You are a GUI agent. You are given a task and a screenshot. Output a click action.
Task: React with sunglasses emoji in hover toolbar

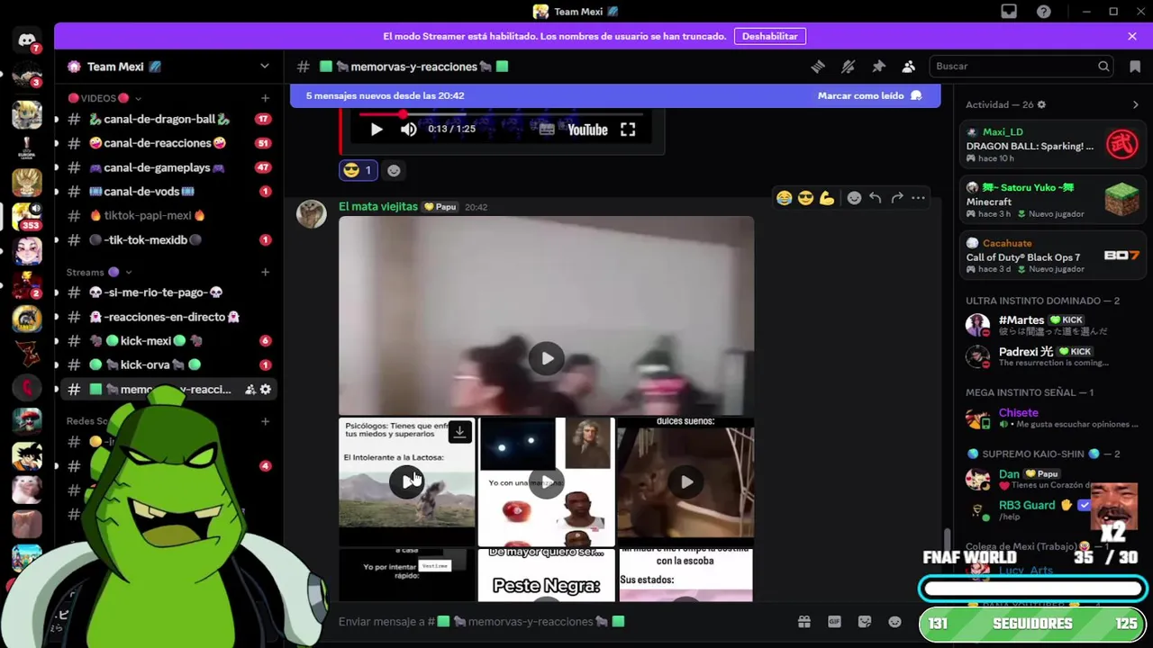805,198
